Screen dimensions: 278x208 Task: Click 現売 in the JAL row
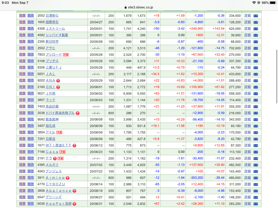click(x=30, y=74)
